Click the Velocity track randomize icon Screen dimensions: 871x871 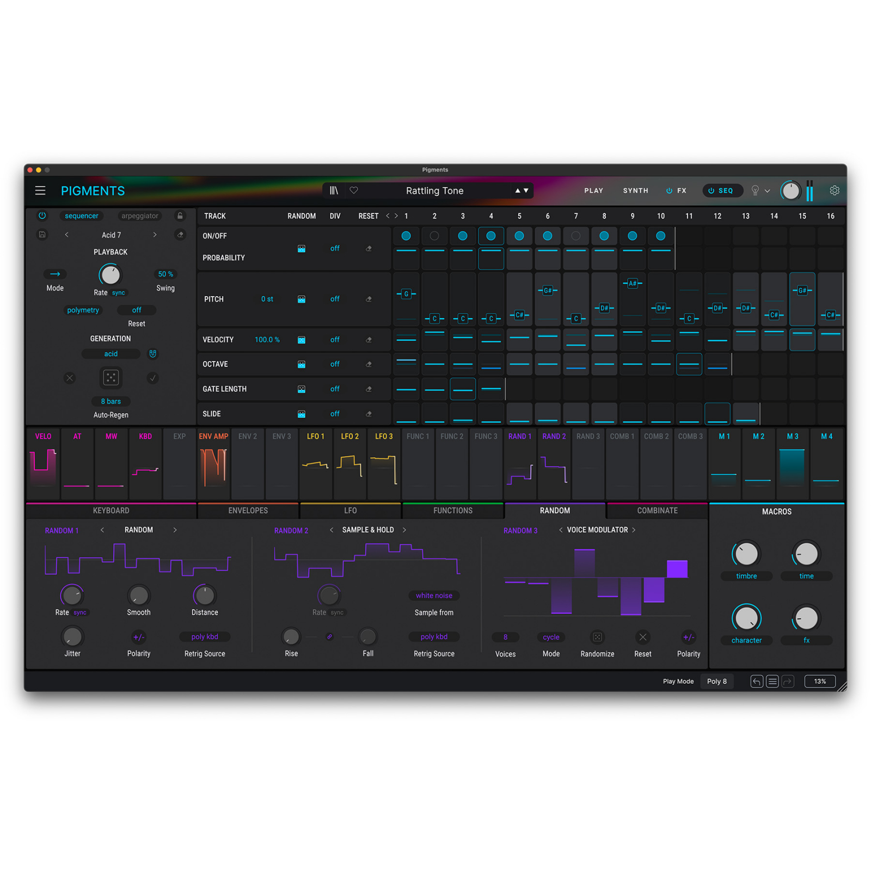(x=302, y=340)
